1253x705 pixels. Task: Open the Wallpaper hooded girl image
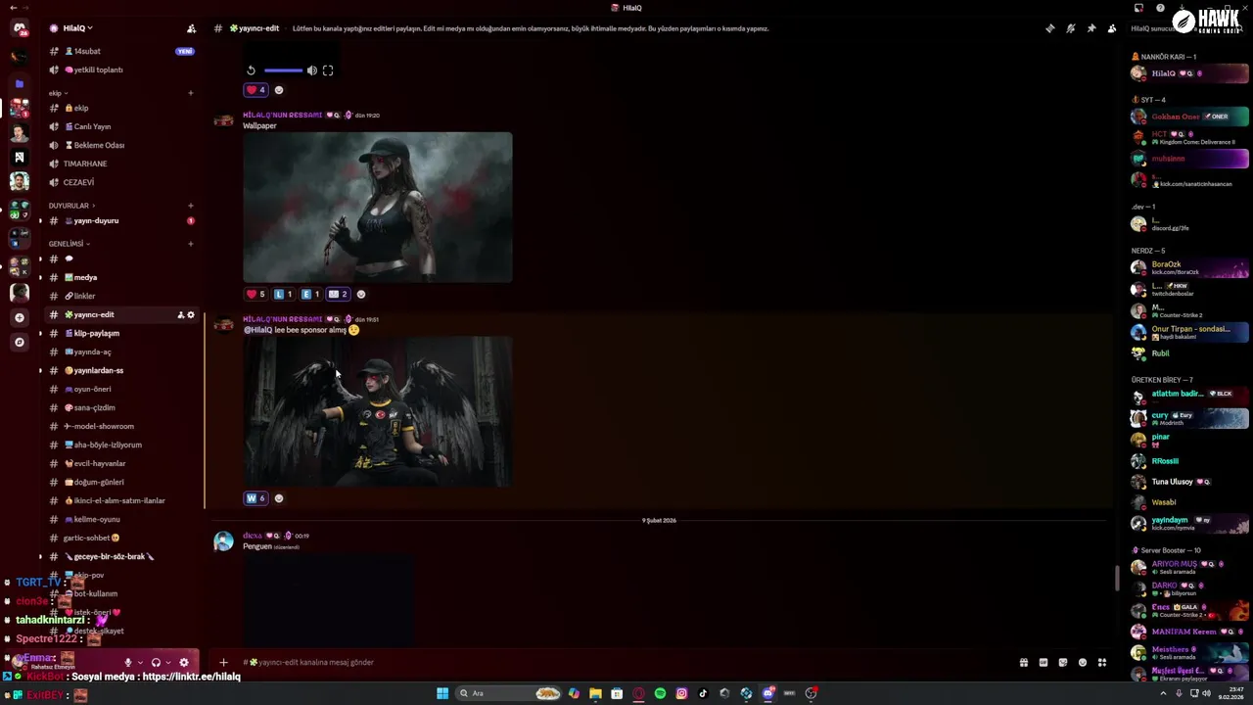378,208
